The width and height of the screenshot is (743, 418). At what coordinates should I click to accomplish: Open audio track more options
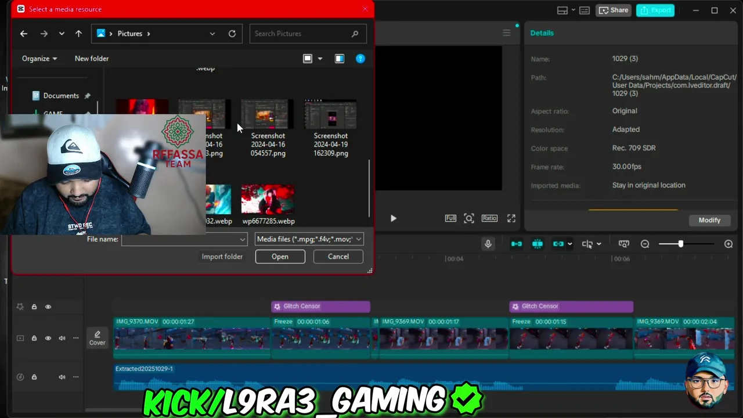tap(75, 377)
